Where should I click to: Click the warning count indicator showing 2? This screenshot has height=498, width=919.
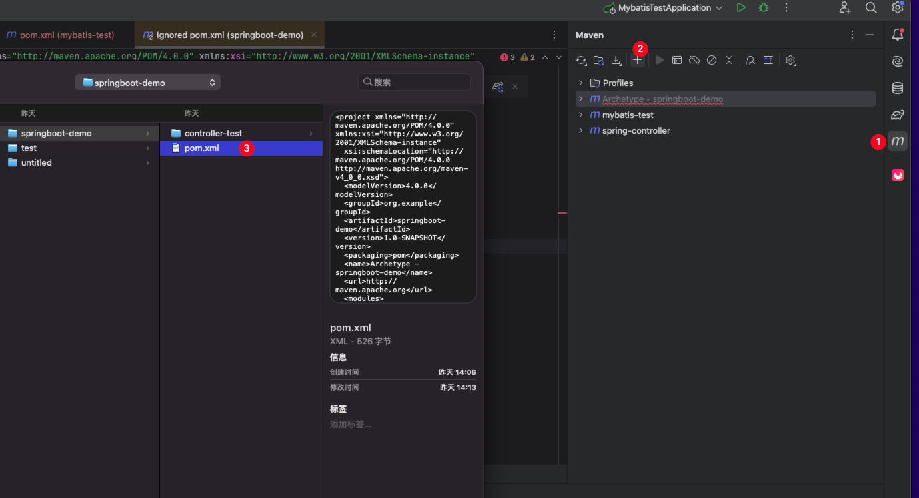tap(528, 57)
